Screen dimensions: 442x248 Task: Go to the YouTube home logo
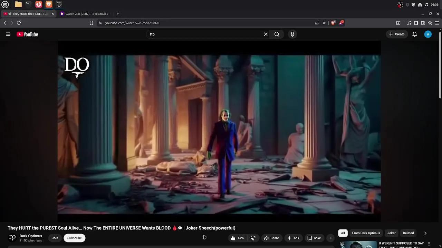coord(27,34)
